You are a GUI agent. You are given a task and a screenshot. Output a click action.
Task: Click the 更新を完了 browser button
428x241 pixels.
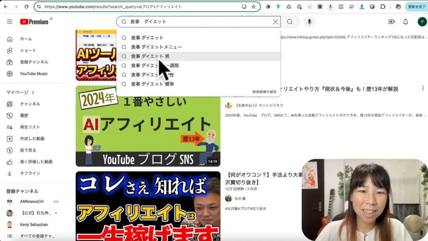[x=415, y=7]
